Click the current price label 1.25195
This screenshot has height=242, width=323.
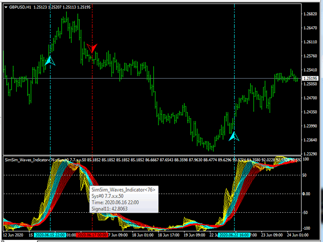pos(310,79)
